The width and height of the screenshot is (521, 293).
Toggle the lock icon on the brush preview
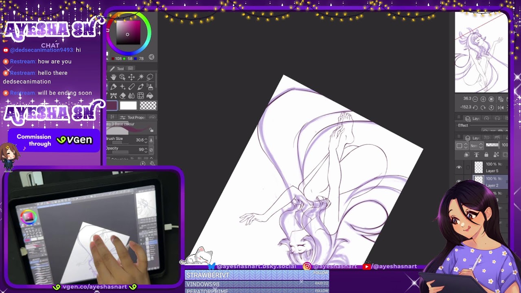[x=151, y=130]
